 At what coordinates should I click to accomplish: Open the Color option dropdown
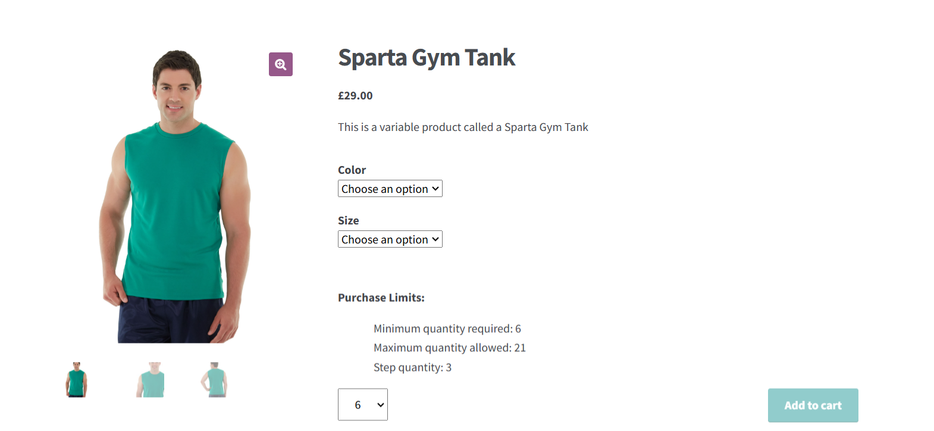tap(390, 188)
